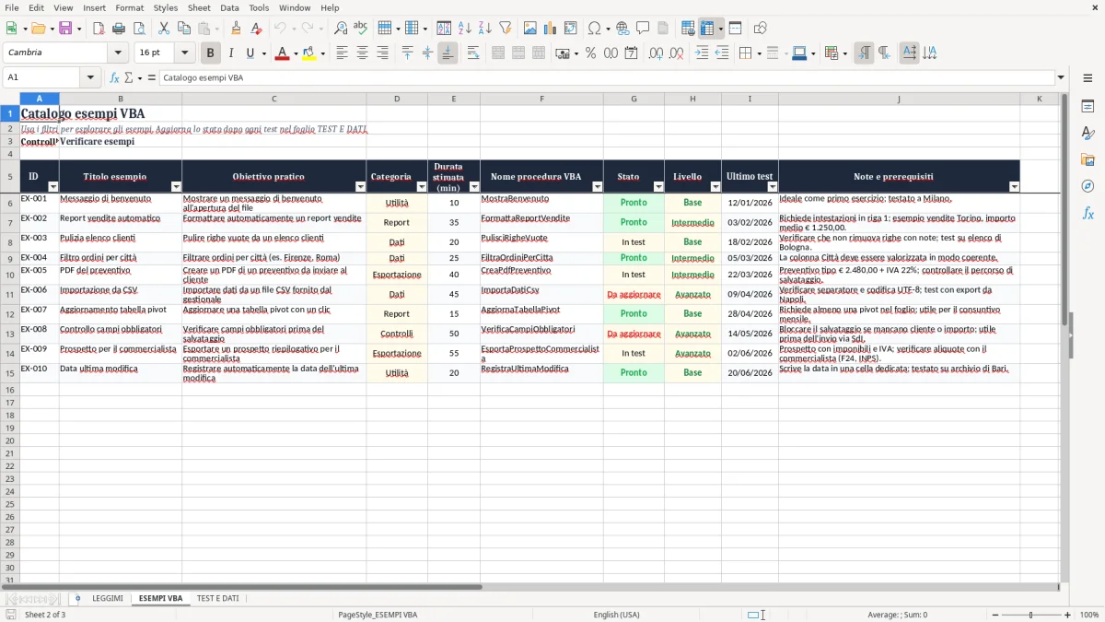Viewport: 1105px width, 622px height.
Task: Run the Spelling check icon
Action: click(x=361, y=29)
